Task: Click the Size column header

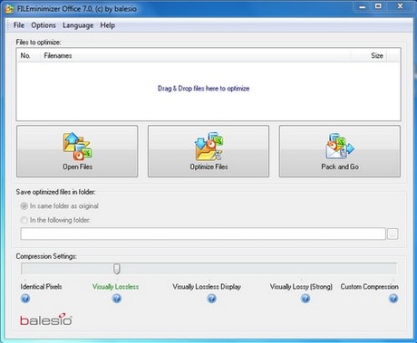Action: [369, 55]
